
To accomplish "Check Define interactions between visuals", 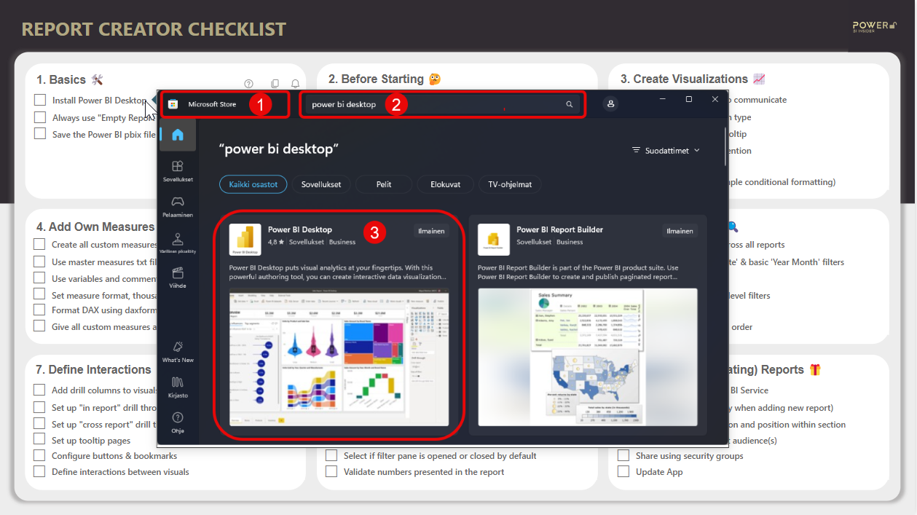I will point(39,472).
